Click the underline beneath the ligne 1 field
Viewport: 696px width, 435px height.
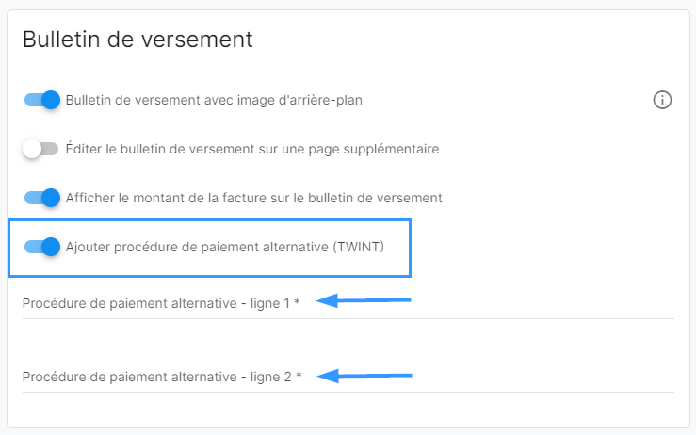[x=348, y=318]
